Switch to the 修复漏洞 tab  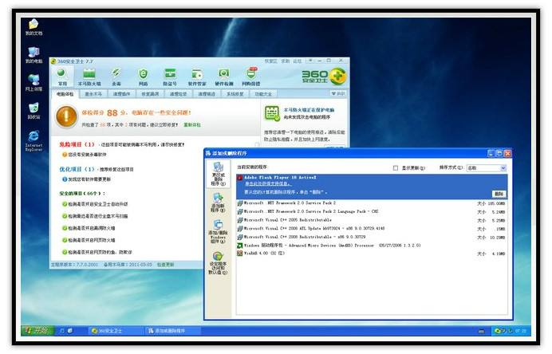click(150, 94)
